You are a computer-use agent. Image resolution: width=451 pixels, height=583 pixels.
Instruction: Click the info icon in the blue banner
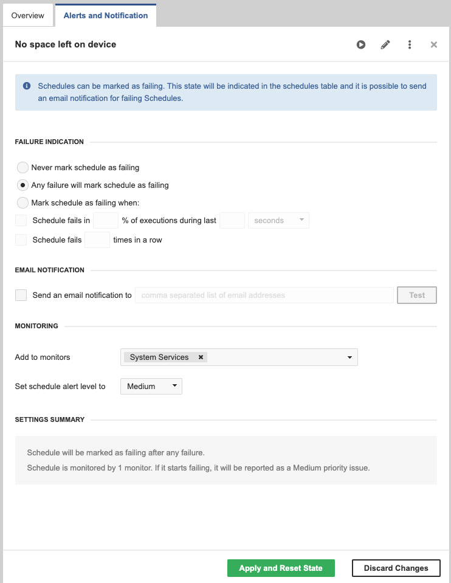point(26,86)
